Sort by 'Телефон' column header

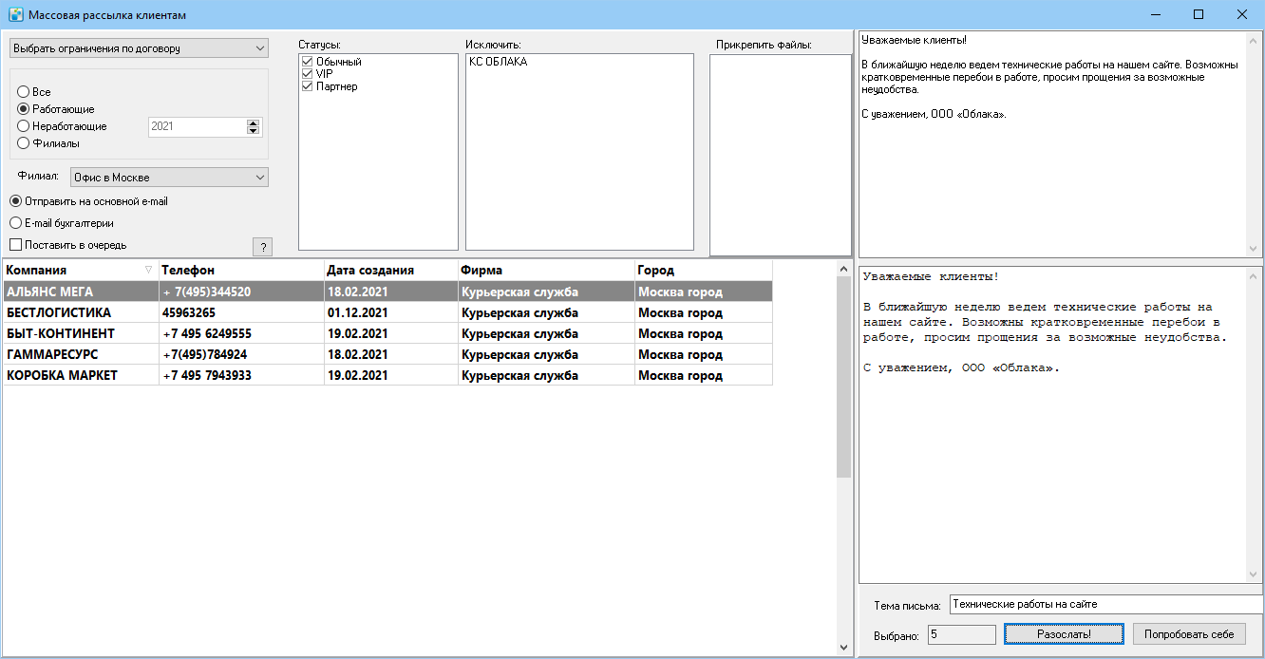(241, 270)
